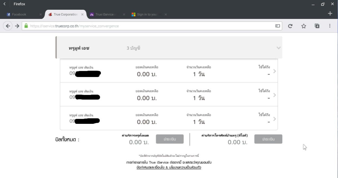Click the 3 บัญชี account count
This screenshot has width=338, height=178.
[x=133, y=48]
